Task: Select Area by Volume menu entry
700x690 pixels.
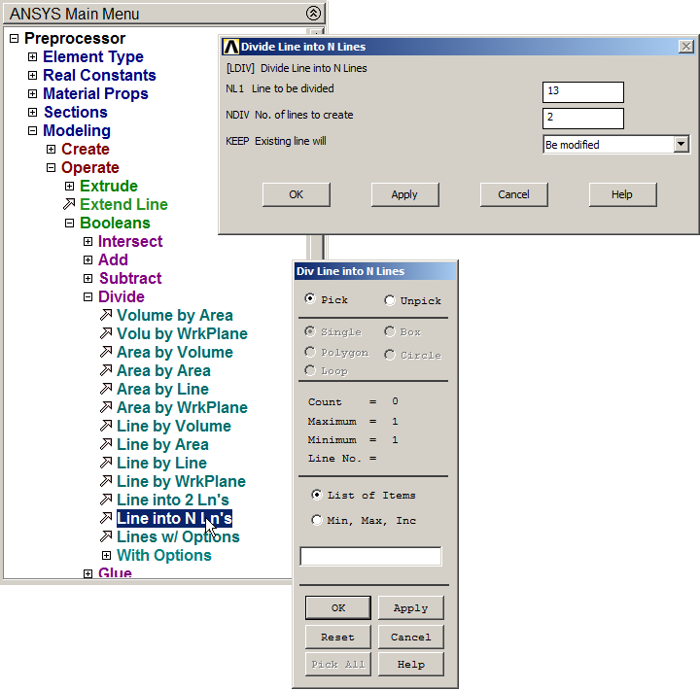Action: 174,353
